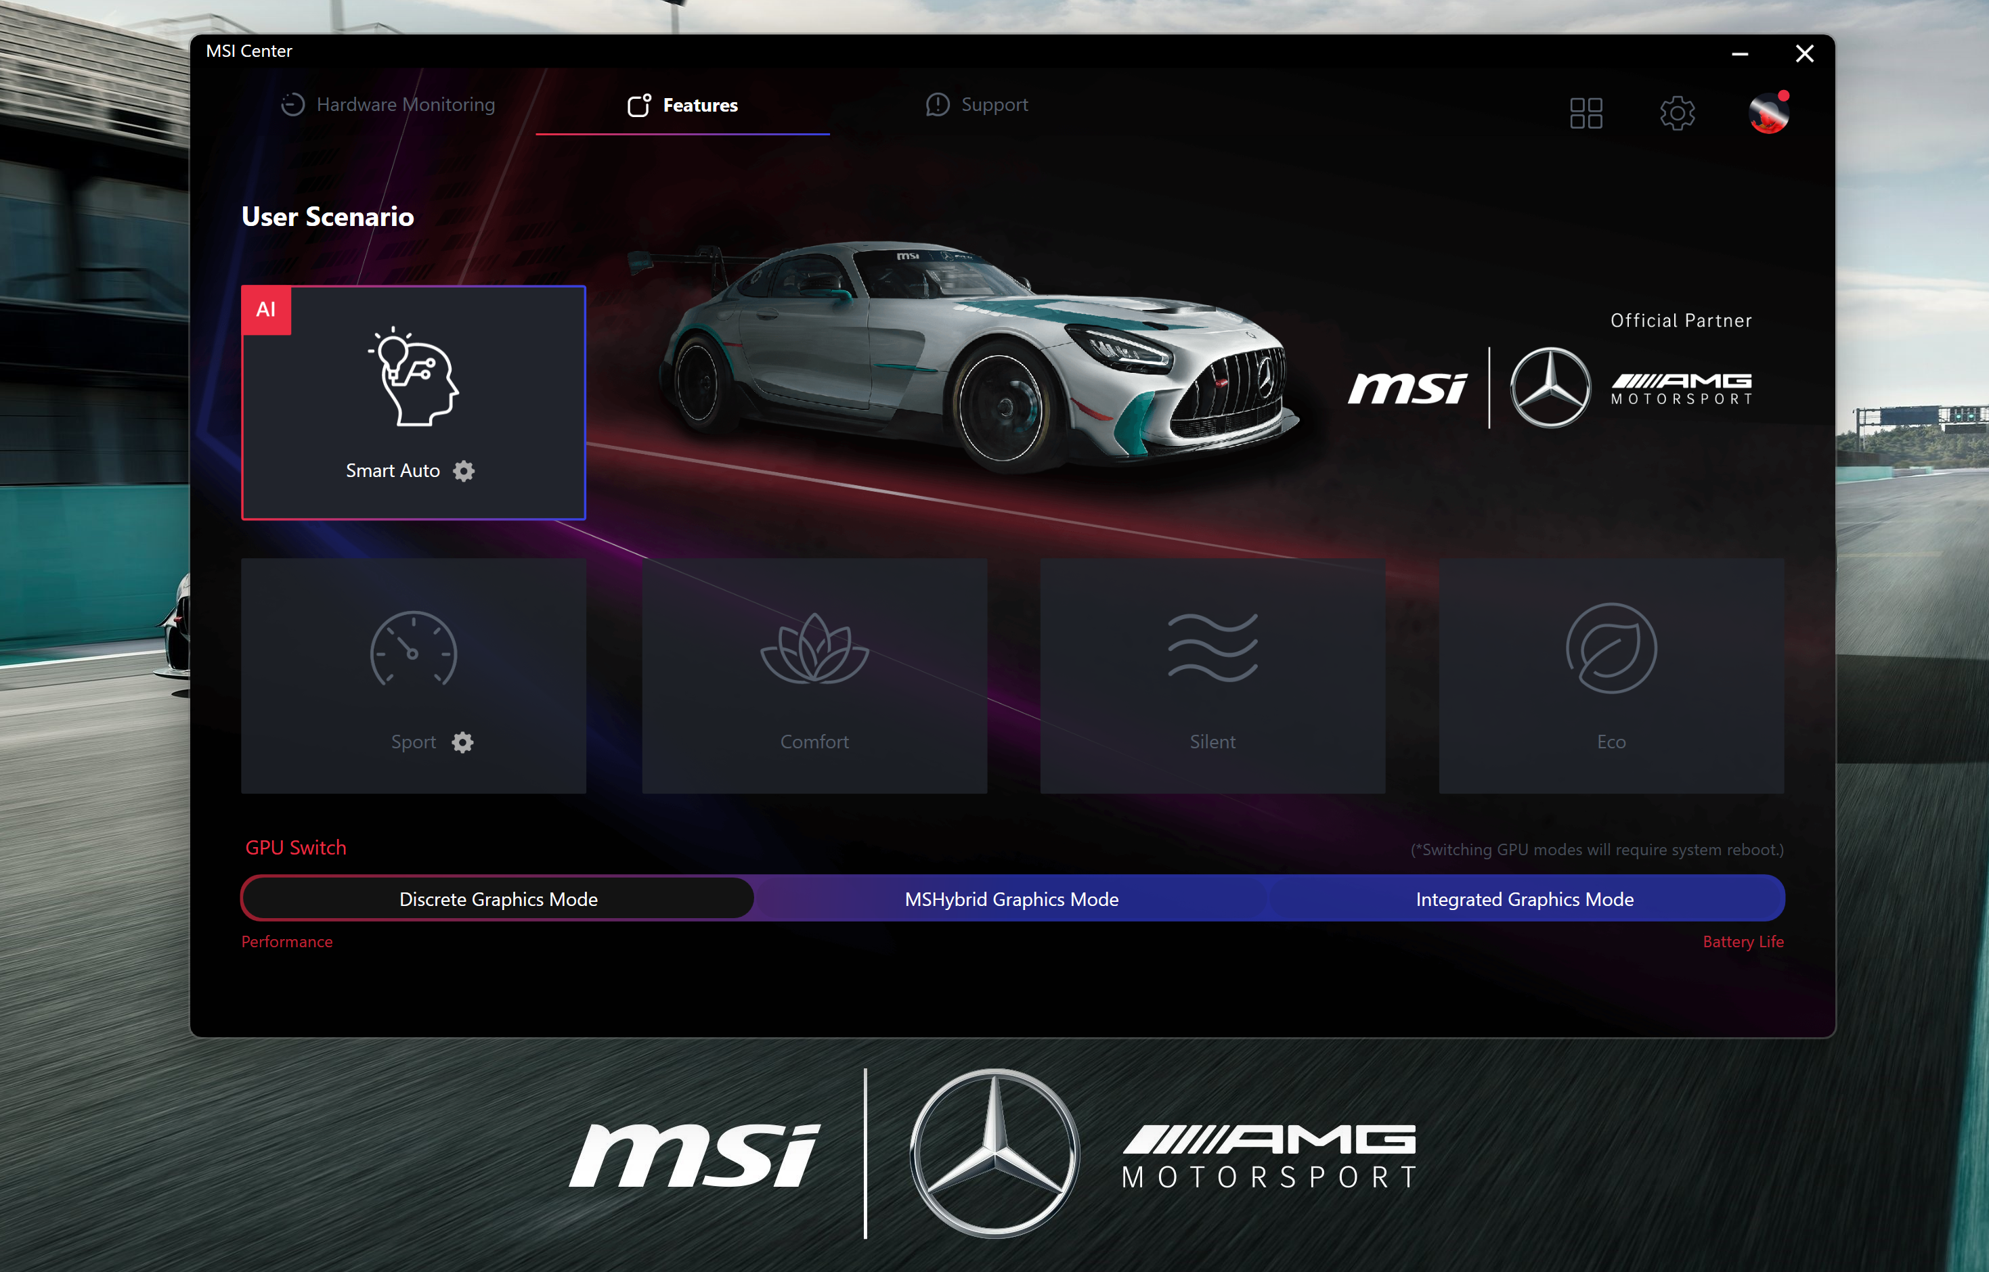
Task: Close the MSI Center window
Action: (x=1805, y=53)
